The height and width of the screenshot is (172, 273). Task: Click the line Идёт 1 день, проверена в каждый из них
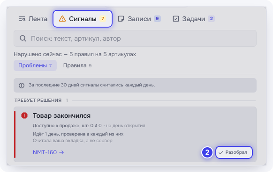[x=78, y=134]
